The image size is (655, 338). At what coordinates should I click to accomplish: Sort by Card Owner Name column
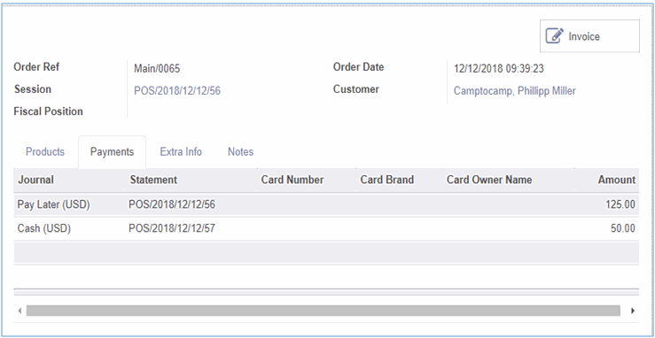(x=489, y=180)
